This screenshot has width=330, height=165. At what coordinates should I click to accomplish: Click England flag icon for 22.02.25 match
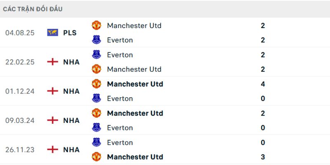(x=52, y=62)
